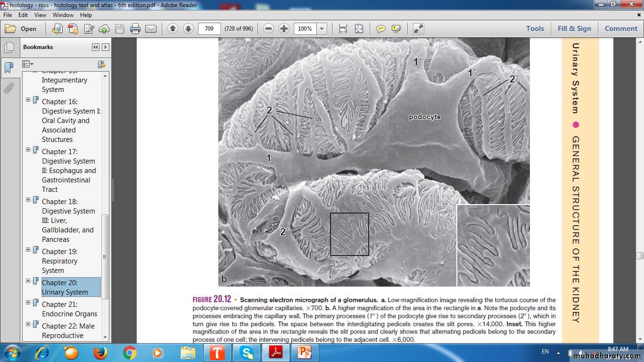Screen dimensions: 644x362
Task: Expand Chapter 21: Endocrine Organs bookmark
Action: (28, 303)
